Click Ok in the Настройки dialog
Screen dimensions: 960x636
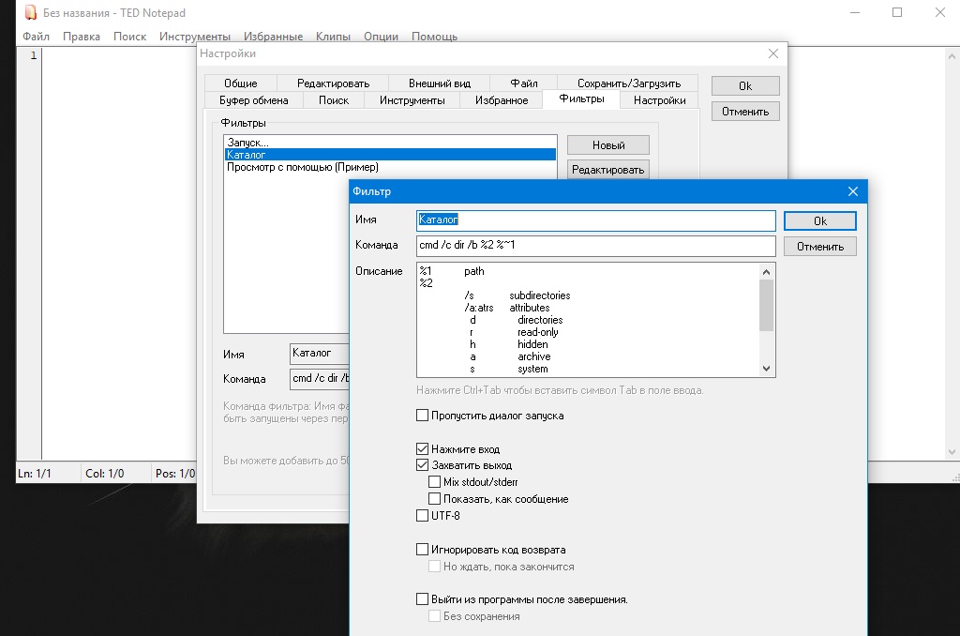[745, 85]
